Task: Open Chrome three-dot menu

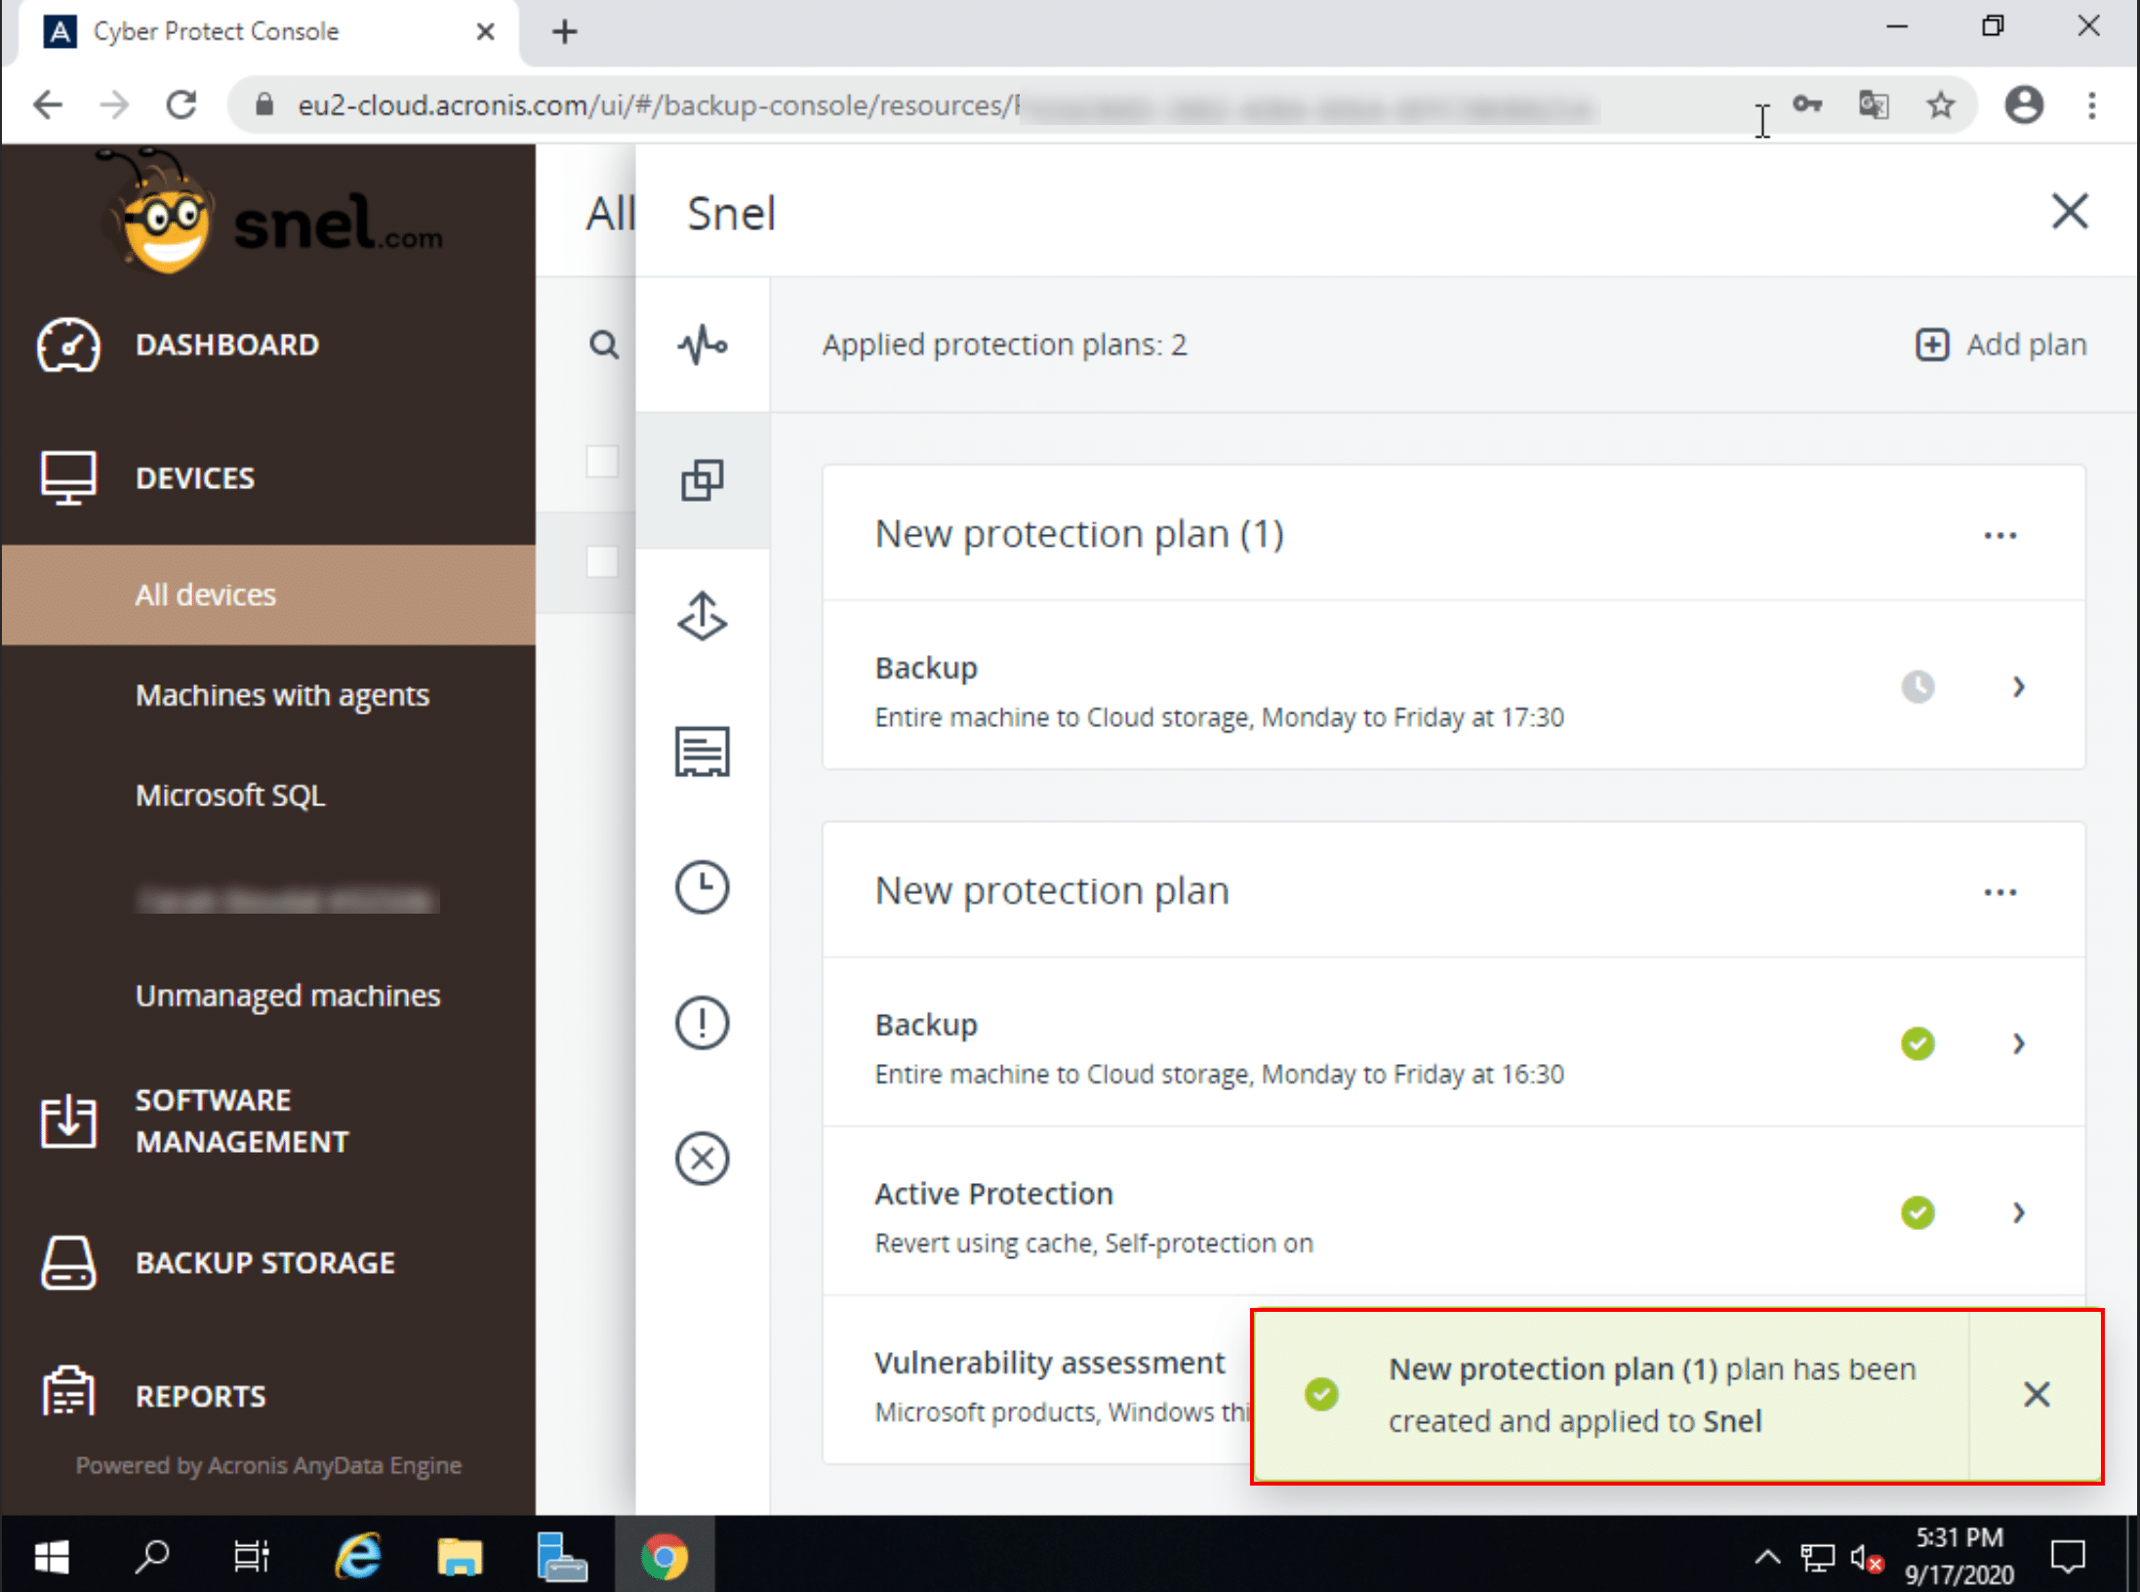Action: [2091, 104]
